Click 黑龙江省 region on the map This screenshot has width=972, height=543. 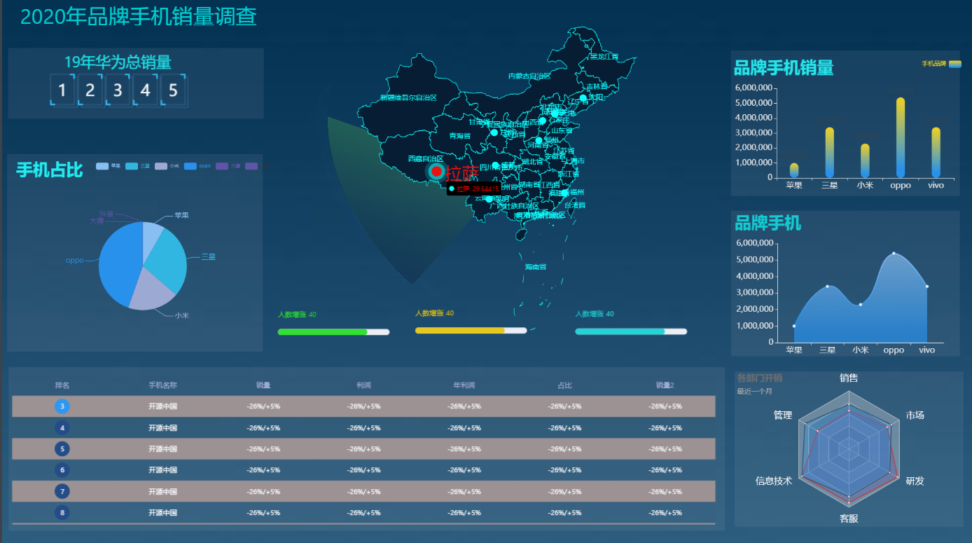click(x=604, y=56)
